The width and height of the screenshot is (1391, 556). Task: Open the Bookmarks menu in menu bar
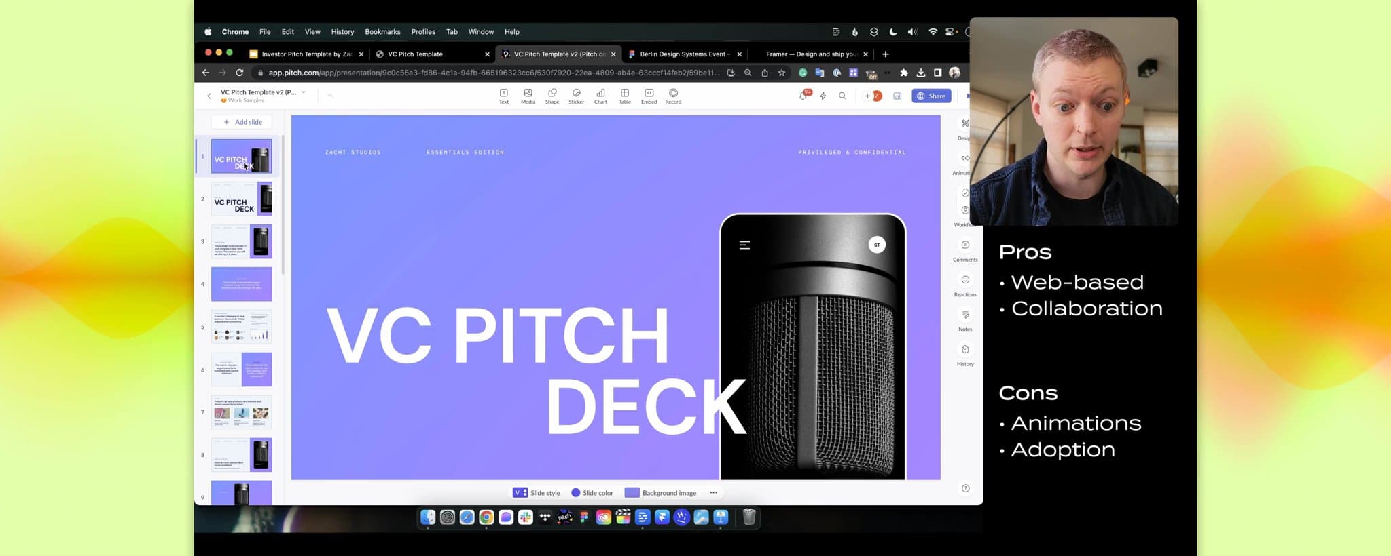pyautogui.click(x=382, y=32)
